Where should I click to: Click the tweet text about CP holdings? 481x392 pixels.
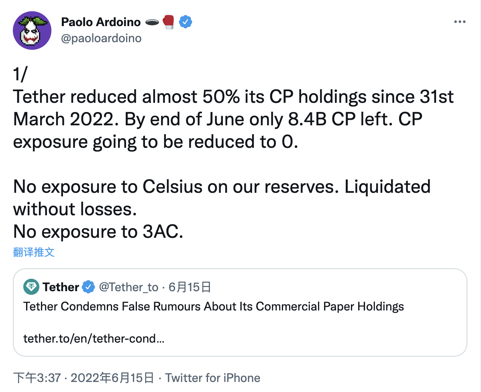[233, 119]
